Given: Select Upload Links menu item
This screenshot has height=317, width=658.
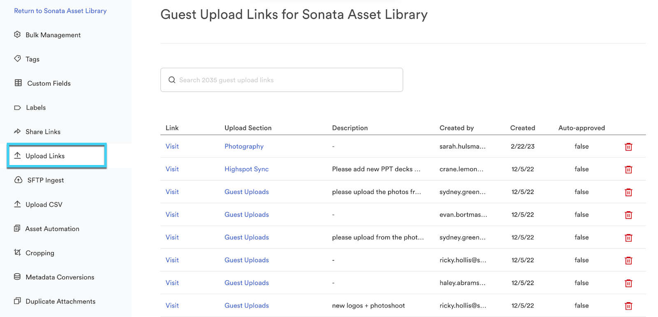Looking at the screenshot, I should pos(45,156).
